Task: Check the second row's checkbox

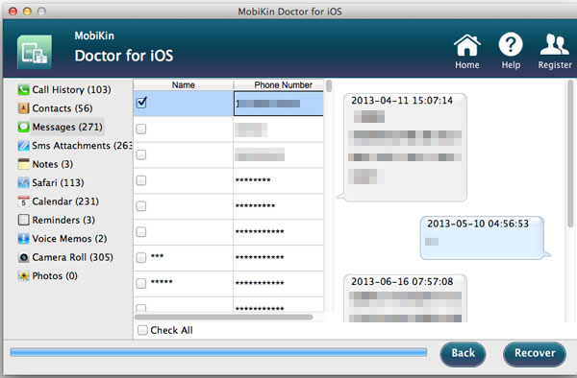Action: (141, 129)
